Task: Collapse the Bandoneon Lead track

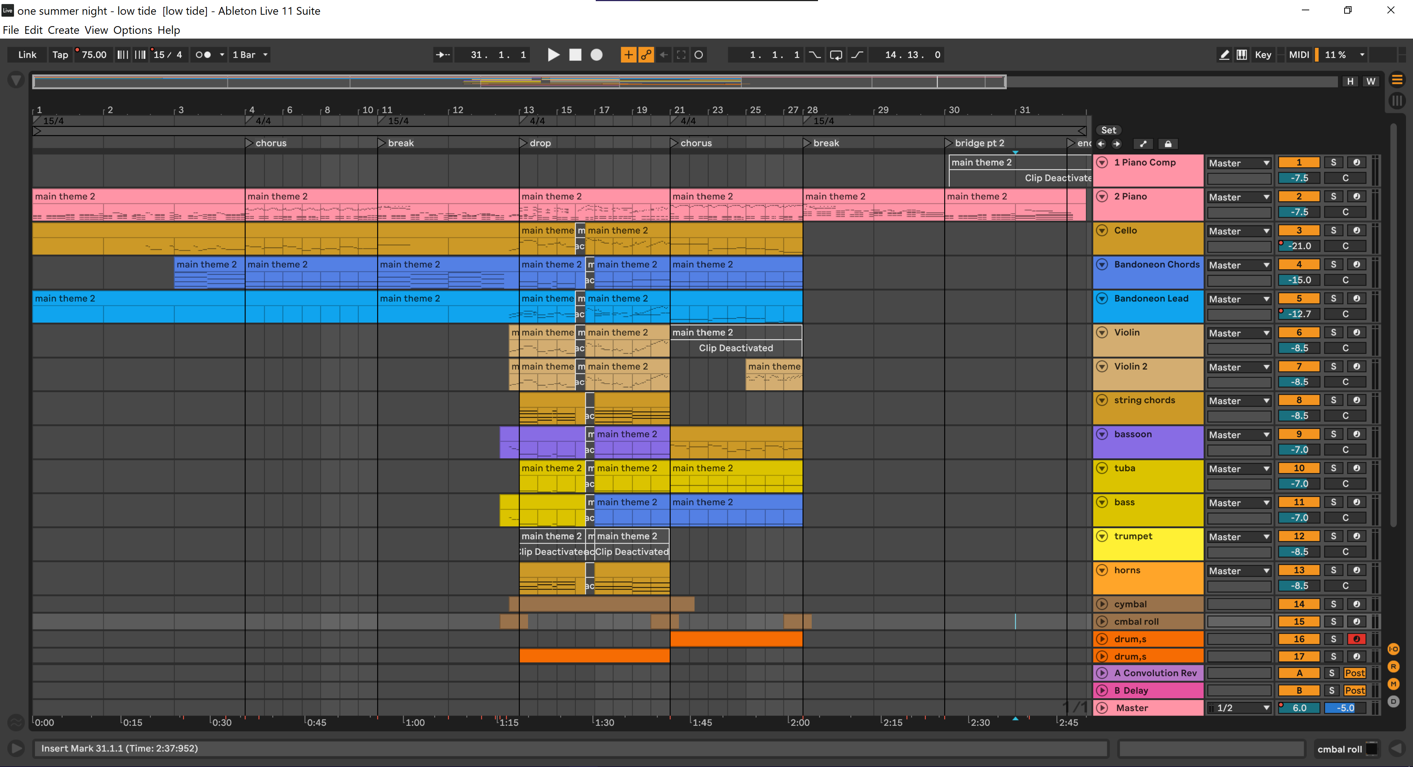Action: click(x=1102, y=299)
